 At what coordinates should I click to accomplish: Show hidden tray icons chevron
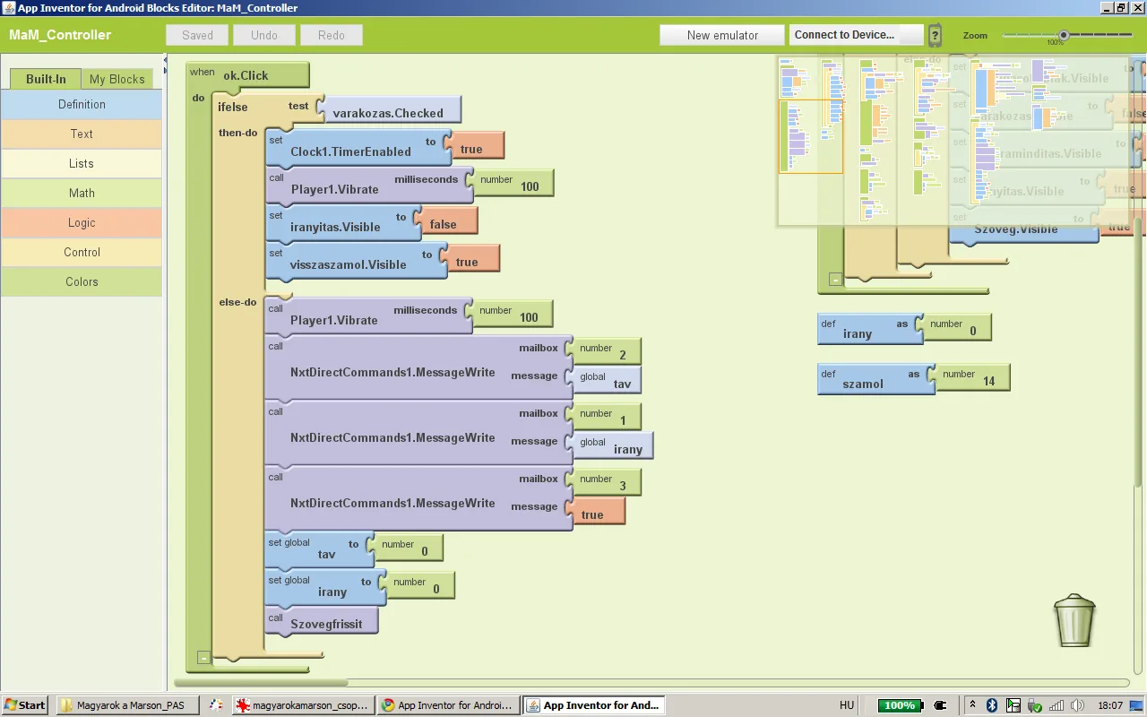pyautogui.click(x=972, y=705)
